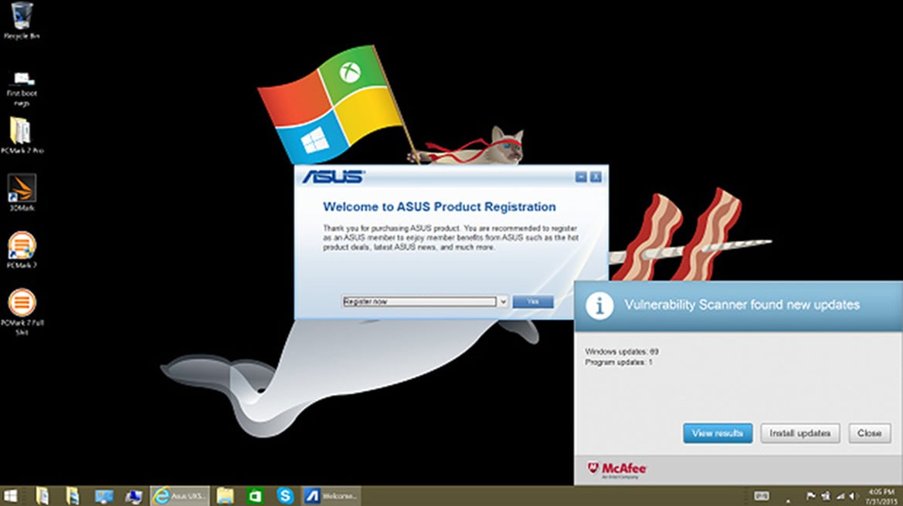Open the First boot desktop shortcut
Image resolution: width=903 pixels, height=506 pixels.
[22, 89]
